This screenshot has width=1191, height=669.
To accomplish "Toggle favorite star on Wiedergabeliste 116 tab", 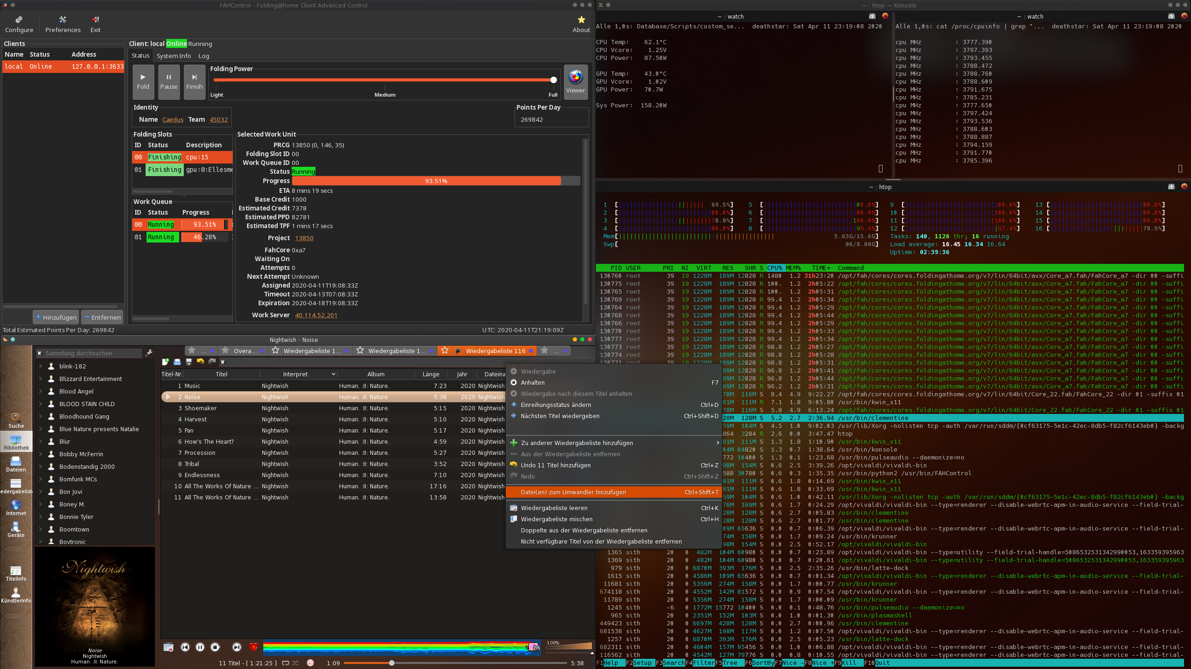I will tap(445, 350).
